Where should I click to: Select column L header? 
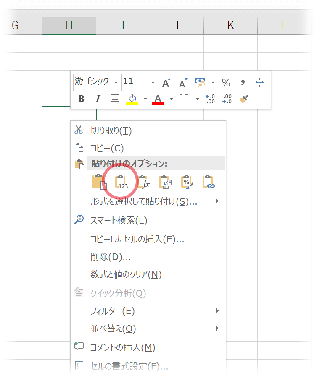pos(284,25)
